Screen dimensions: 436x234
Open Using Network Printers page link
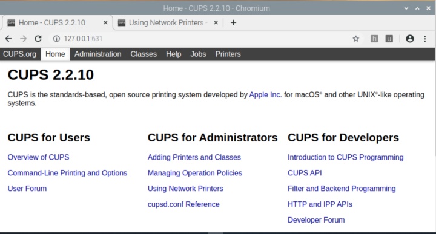click(x=185, y=189)
